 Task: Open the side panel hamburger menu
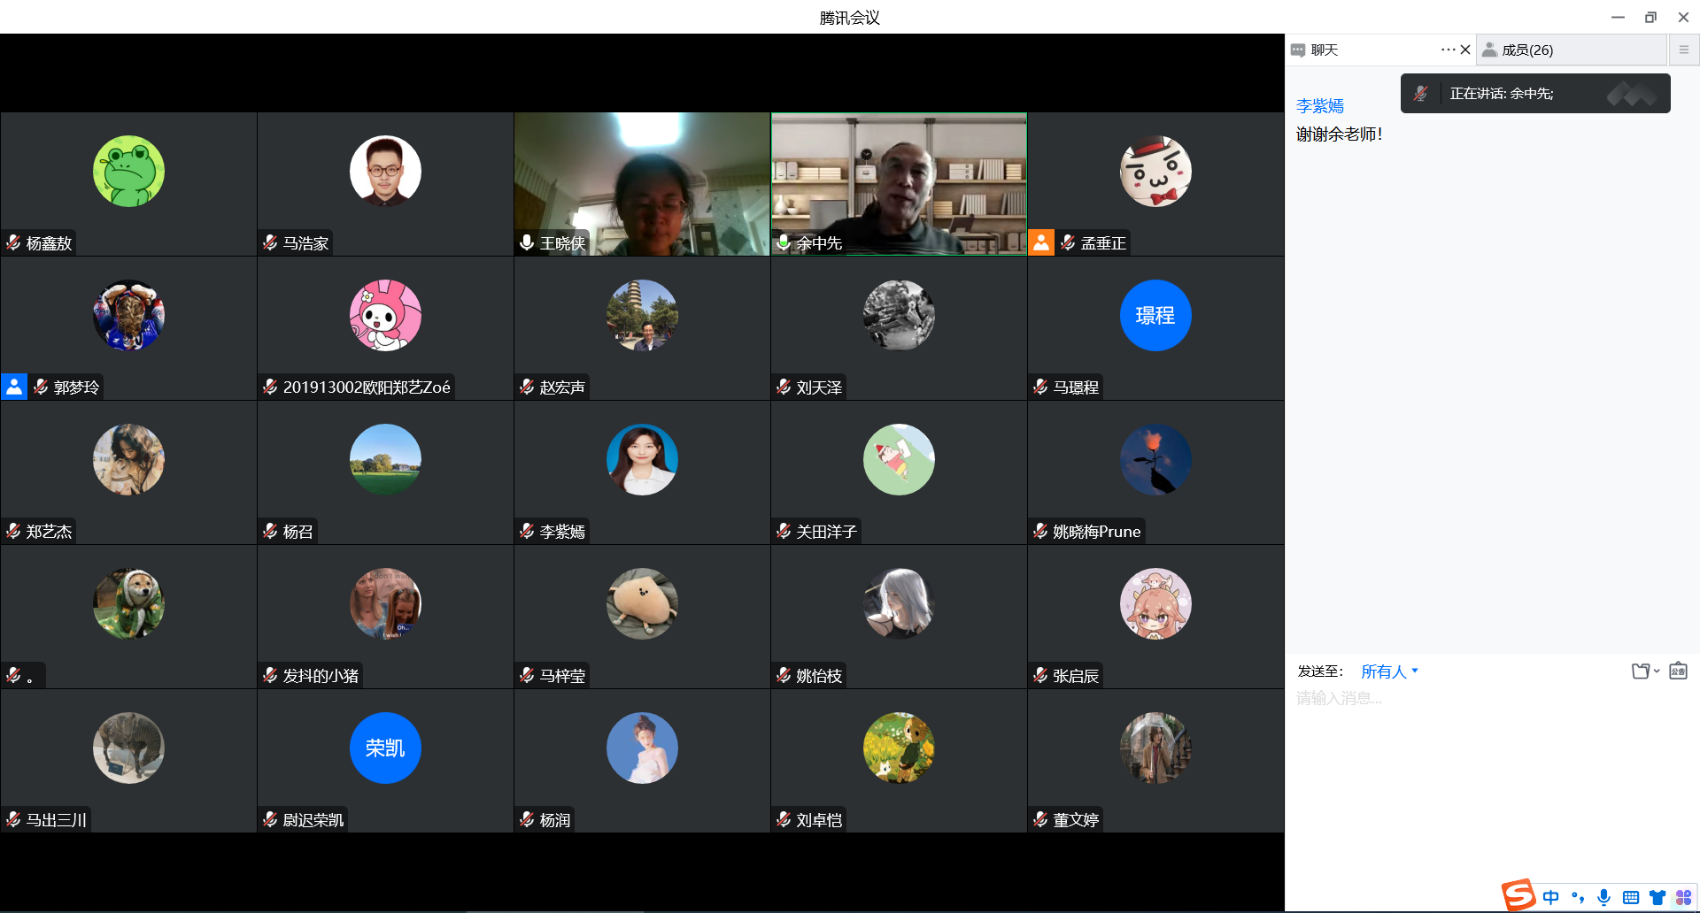1684,50
